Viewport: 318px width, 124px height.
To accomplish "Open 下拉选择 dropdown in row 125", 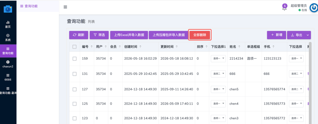I will click(x=296, y=104).
